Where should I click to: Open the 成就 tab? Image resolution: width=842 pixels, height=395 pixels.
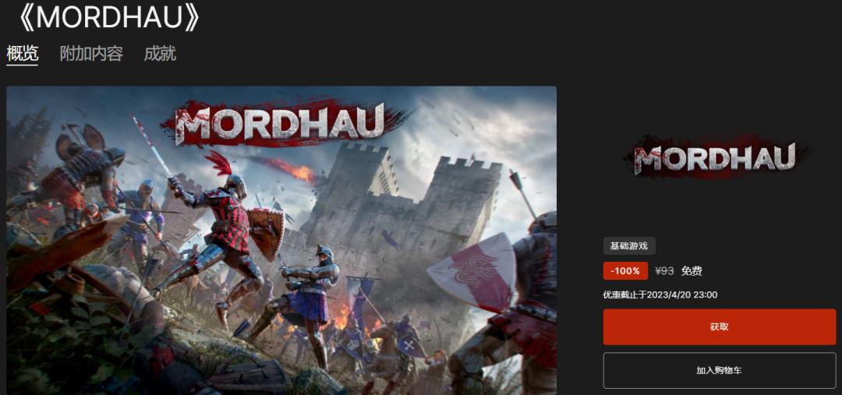pyautogui.click(x=160, y=54)
